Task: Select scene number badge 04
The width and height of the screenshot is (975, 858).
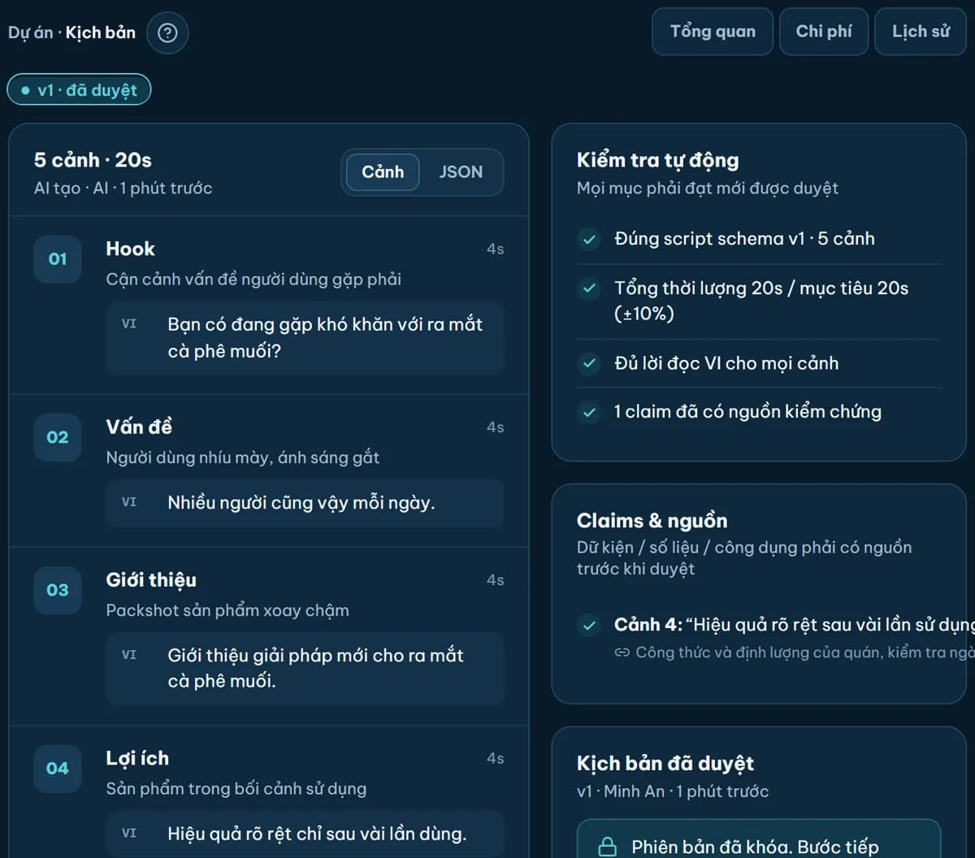Action: (x=58, y=768)
